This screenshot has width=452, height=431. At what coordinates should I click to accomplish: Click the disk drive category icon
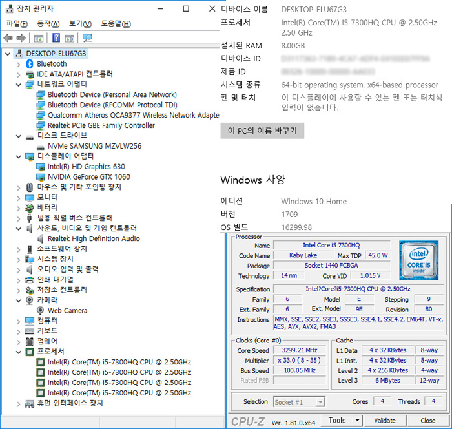[x=30, y=136]
